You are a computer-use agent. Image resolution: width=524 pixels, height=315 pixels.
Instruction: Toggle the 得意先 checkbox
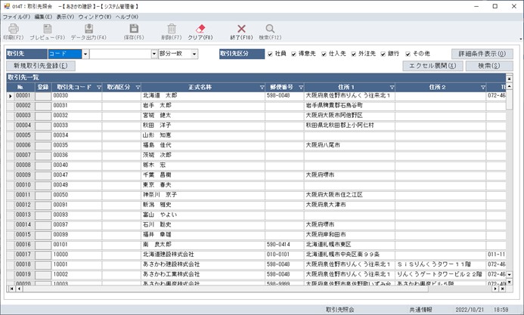click(x=294, y=54)
